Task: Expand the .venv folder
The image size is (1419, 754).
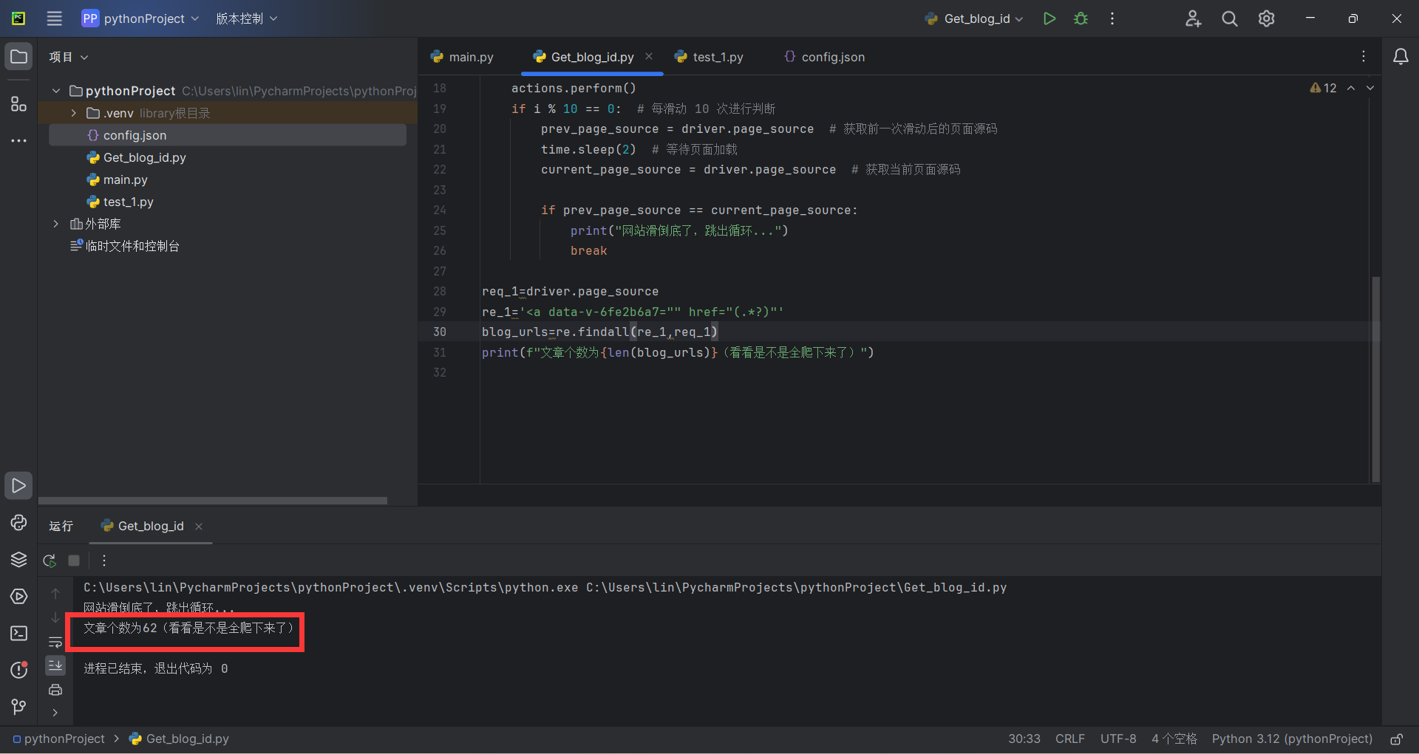Action: click(x=73, y=113)
